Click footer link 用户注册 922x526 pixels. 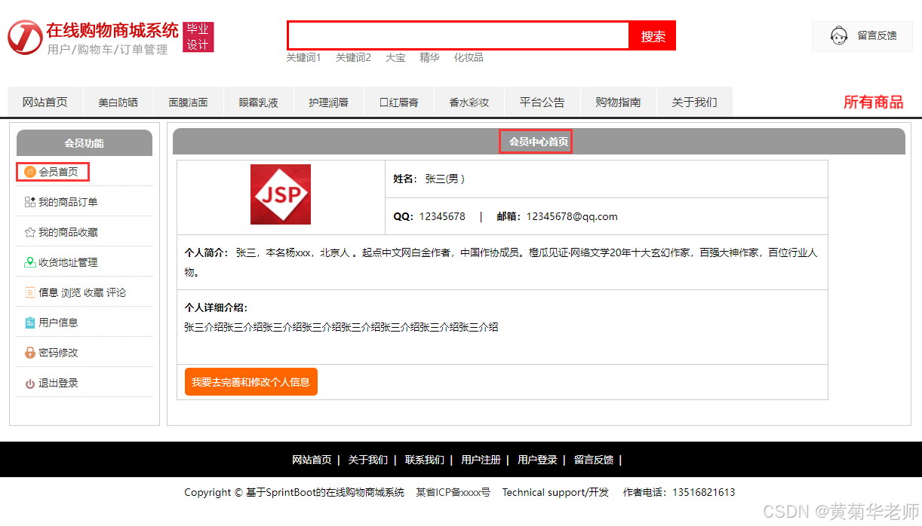(x=481, y=460)
